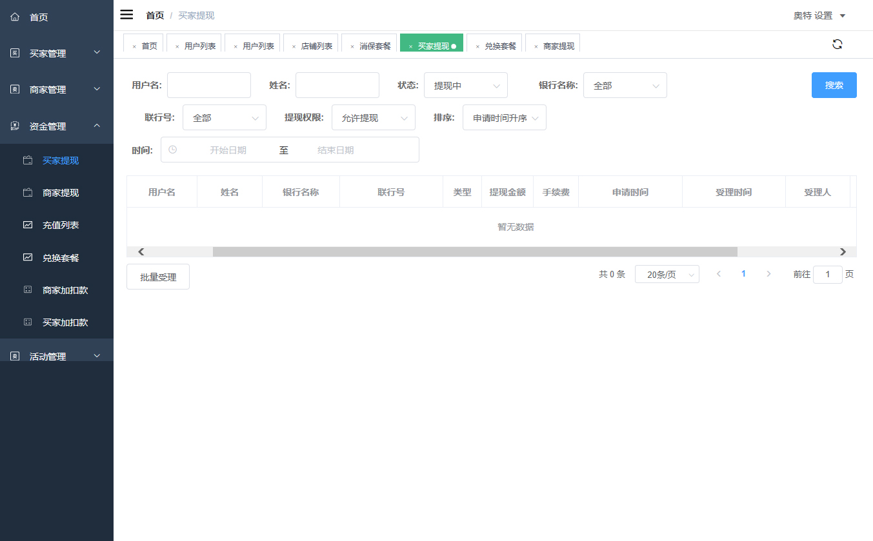Screen dimensions: 873x541
Task: Open the 20条/页 page size selector
Action: click(x=667, y=275)
